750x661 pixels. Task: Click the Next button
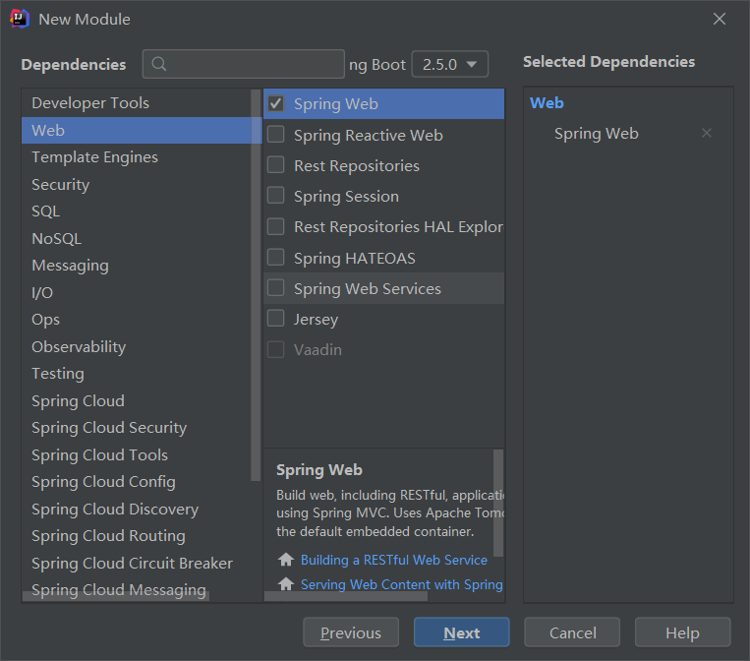[462, 632]
